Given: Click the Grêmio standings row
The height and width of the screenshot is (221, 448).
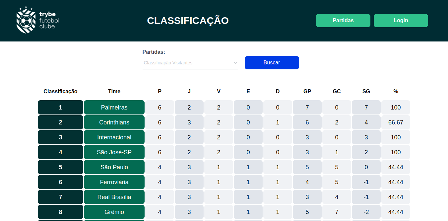Looking at the screenshot, I should pyautogui.click(x=114, y=212).
